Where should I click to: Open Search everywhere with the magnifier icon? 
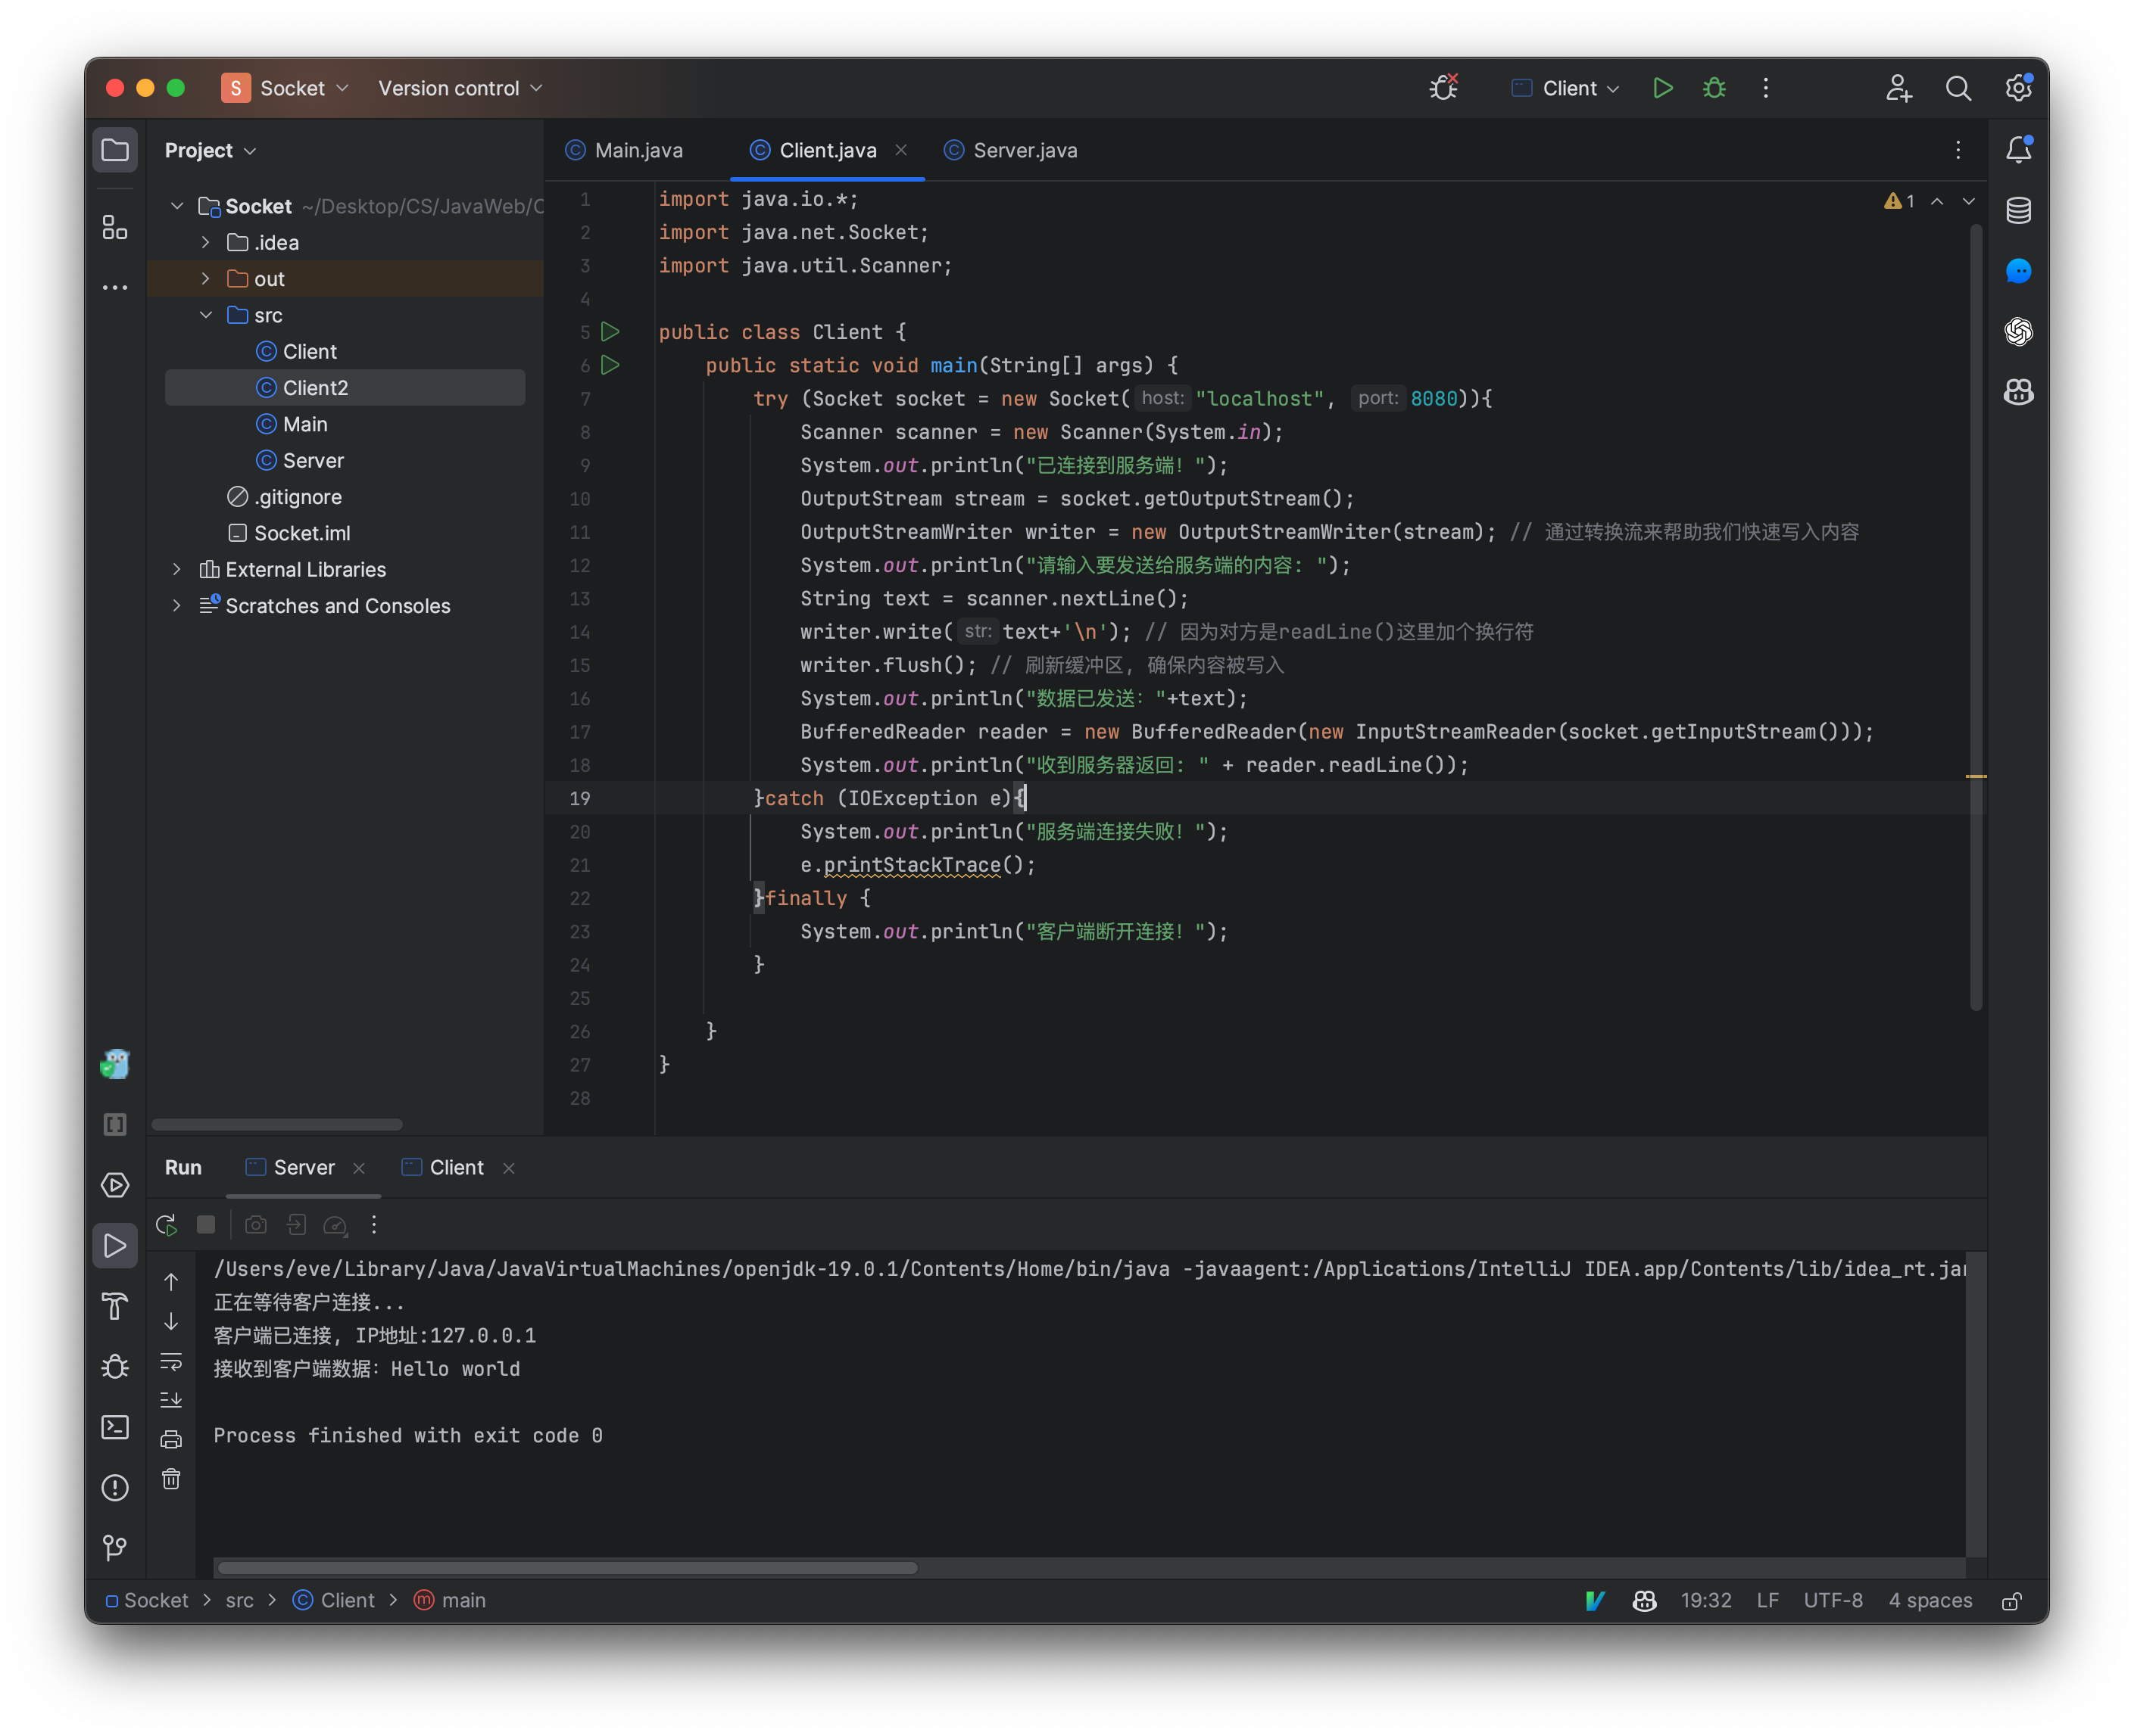(1959, 88)
